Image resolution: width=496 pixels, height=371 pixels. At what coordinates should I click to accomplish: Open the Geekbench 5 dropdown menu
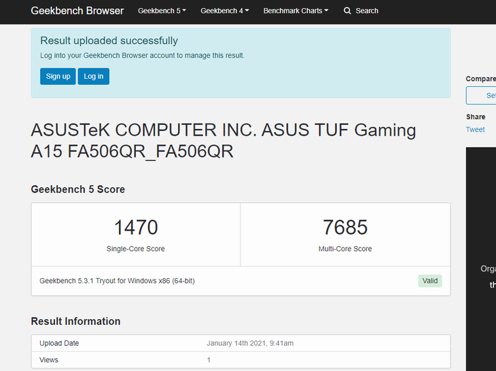(x=162, y=11)
